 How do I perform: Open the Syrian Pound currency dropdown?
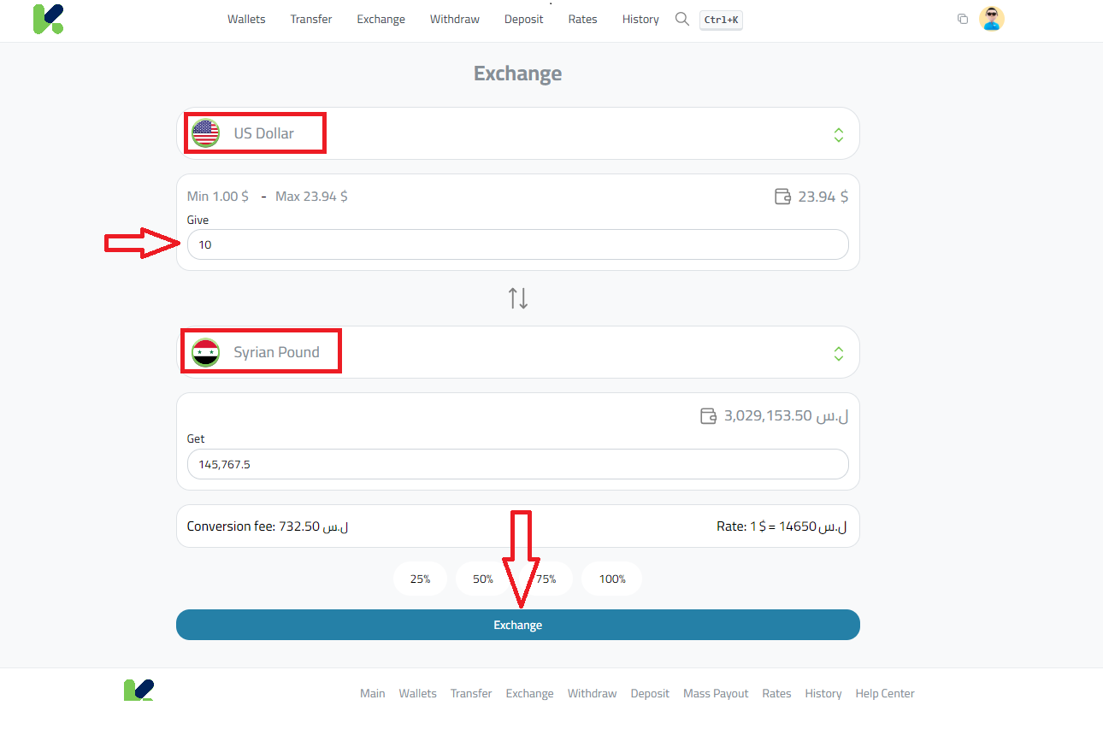pyautogui.click(x=837, y=352)
